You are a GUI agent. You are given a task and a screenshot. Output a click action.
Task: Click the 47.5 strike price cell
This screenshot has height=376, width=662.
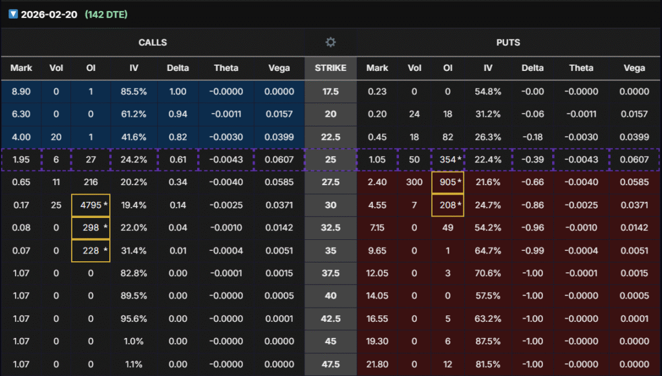tap(330, 362)
